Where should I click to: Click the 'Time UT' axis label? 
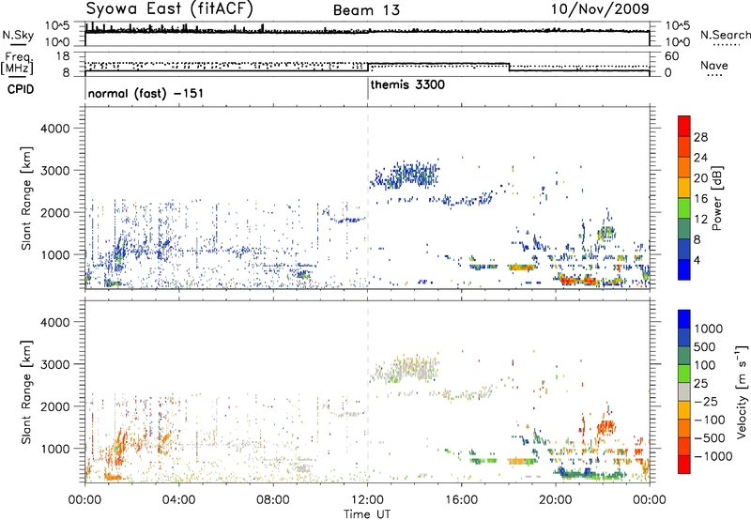(367, 514)
